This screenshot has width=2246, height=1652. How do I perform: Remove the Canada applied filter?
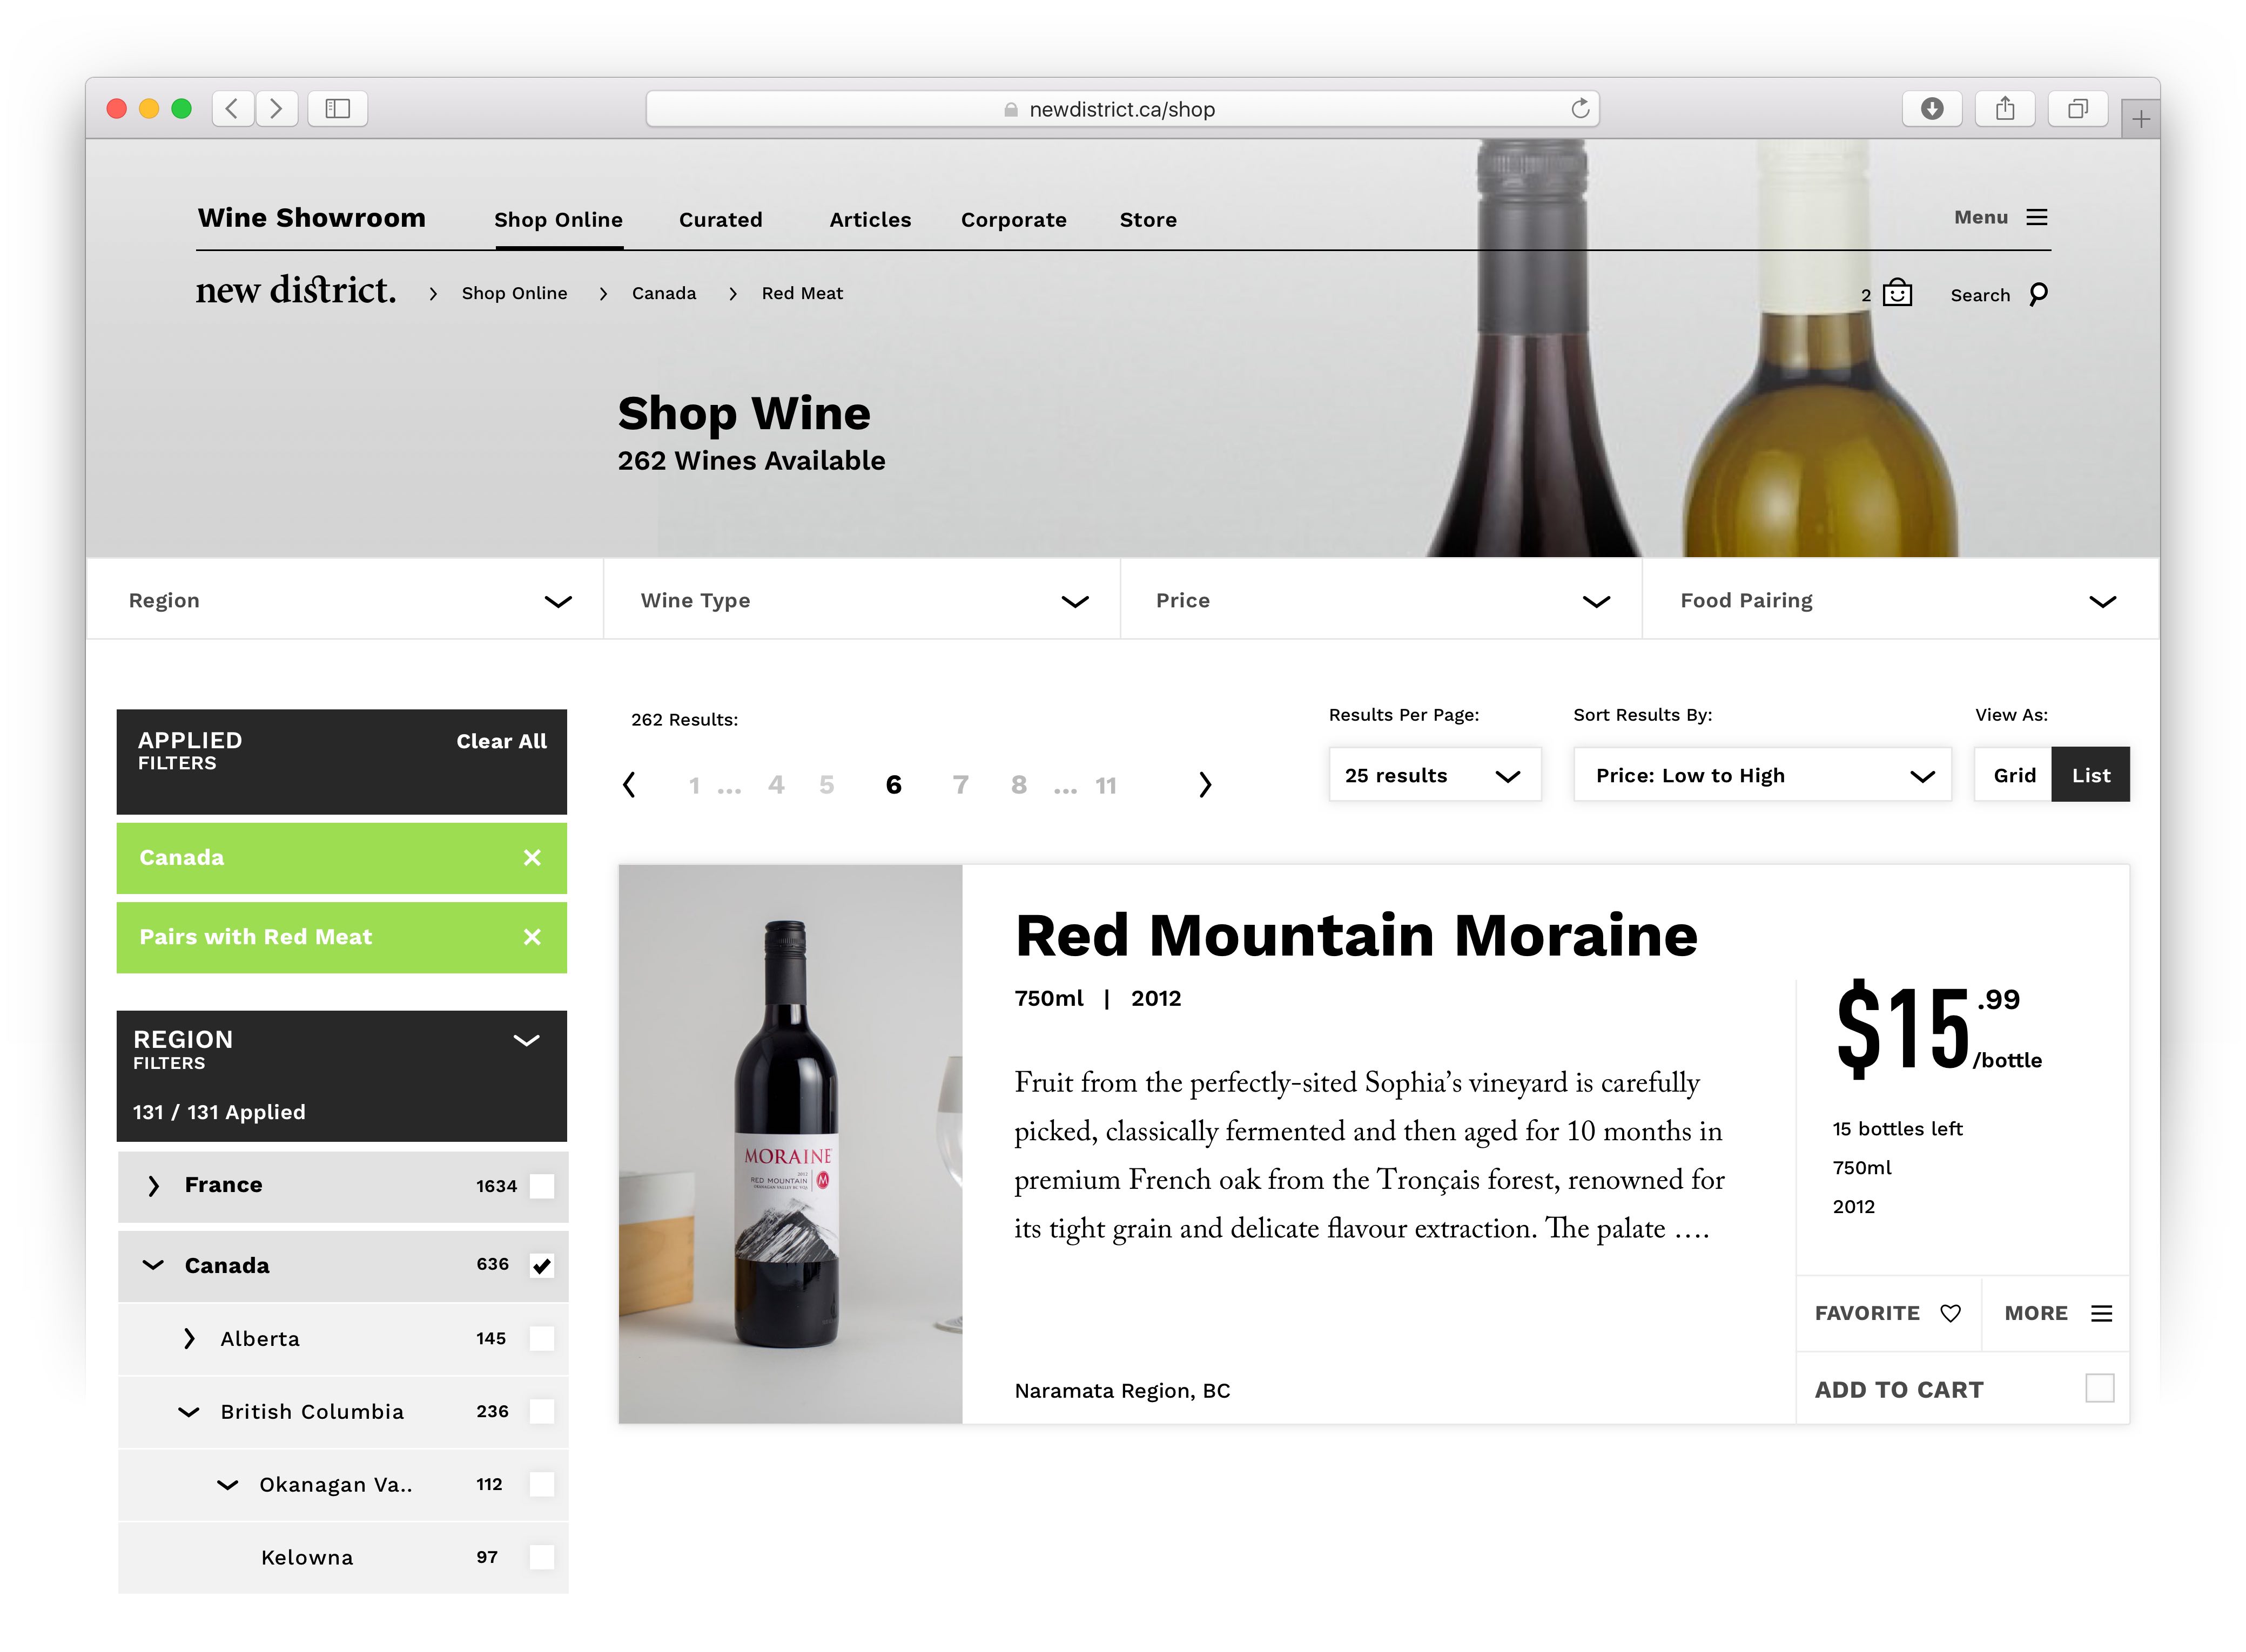[x=532, y=857]
